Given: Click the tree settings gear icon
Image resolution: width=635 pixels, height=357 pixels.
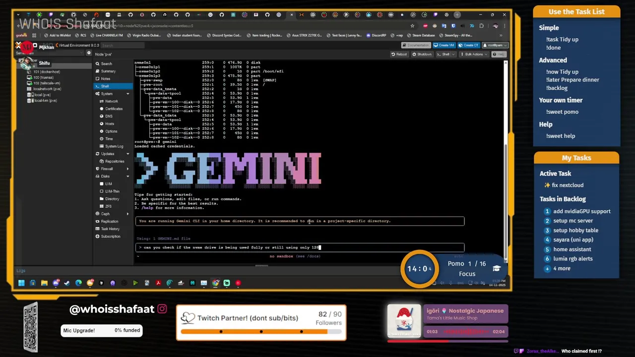Looking at the screenshot, I should pyautogui.click(x=89, y=53).
